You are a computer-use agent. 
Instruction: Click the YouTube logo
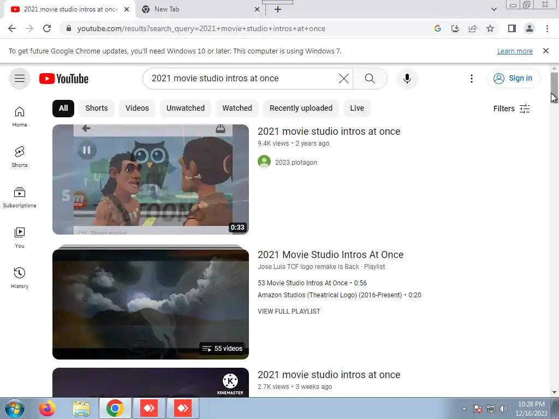click(x=64, y=79)
